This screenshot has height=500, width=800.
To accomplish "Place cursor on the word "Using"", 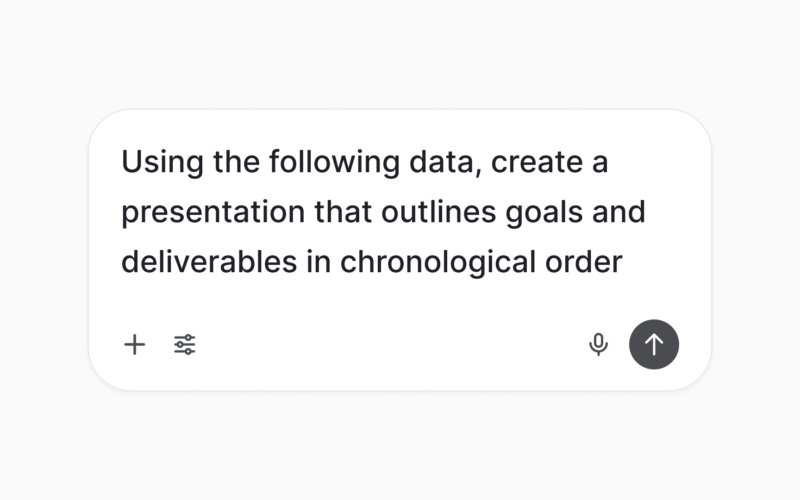I will point(162,162).
